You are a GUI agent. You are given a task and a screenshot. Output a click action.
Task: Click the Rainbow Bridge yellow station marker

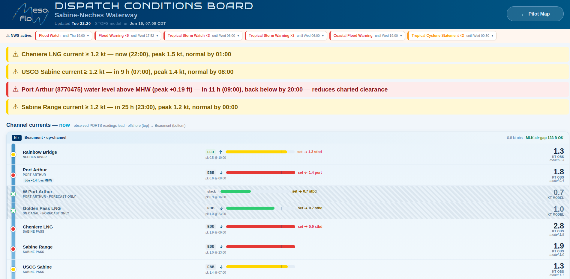[x=13, y=155]
